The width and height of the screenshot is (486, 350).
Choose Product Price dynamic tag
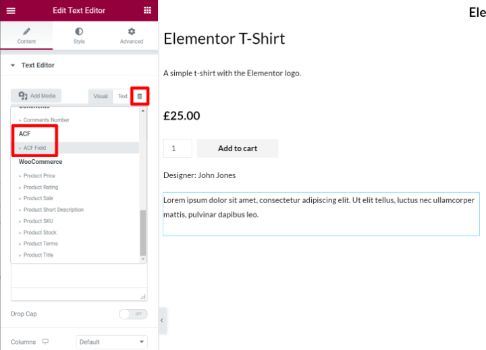pyautogui.click(x=39, y=176)
